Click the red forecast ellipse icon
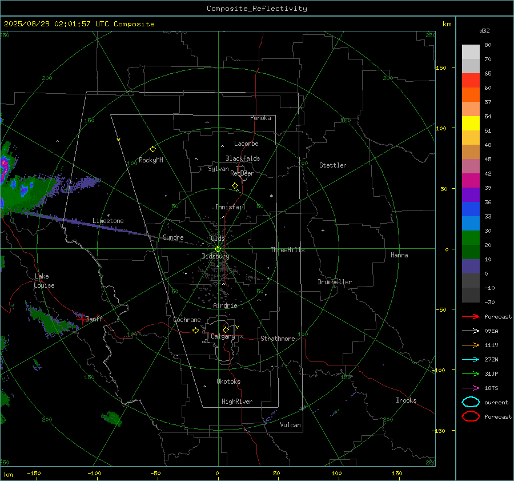 pyautogui.click(x=471, y=416)
